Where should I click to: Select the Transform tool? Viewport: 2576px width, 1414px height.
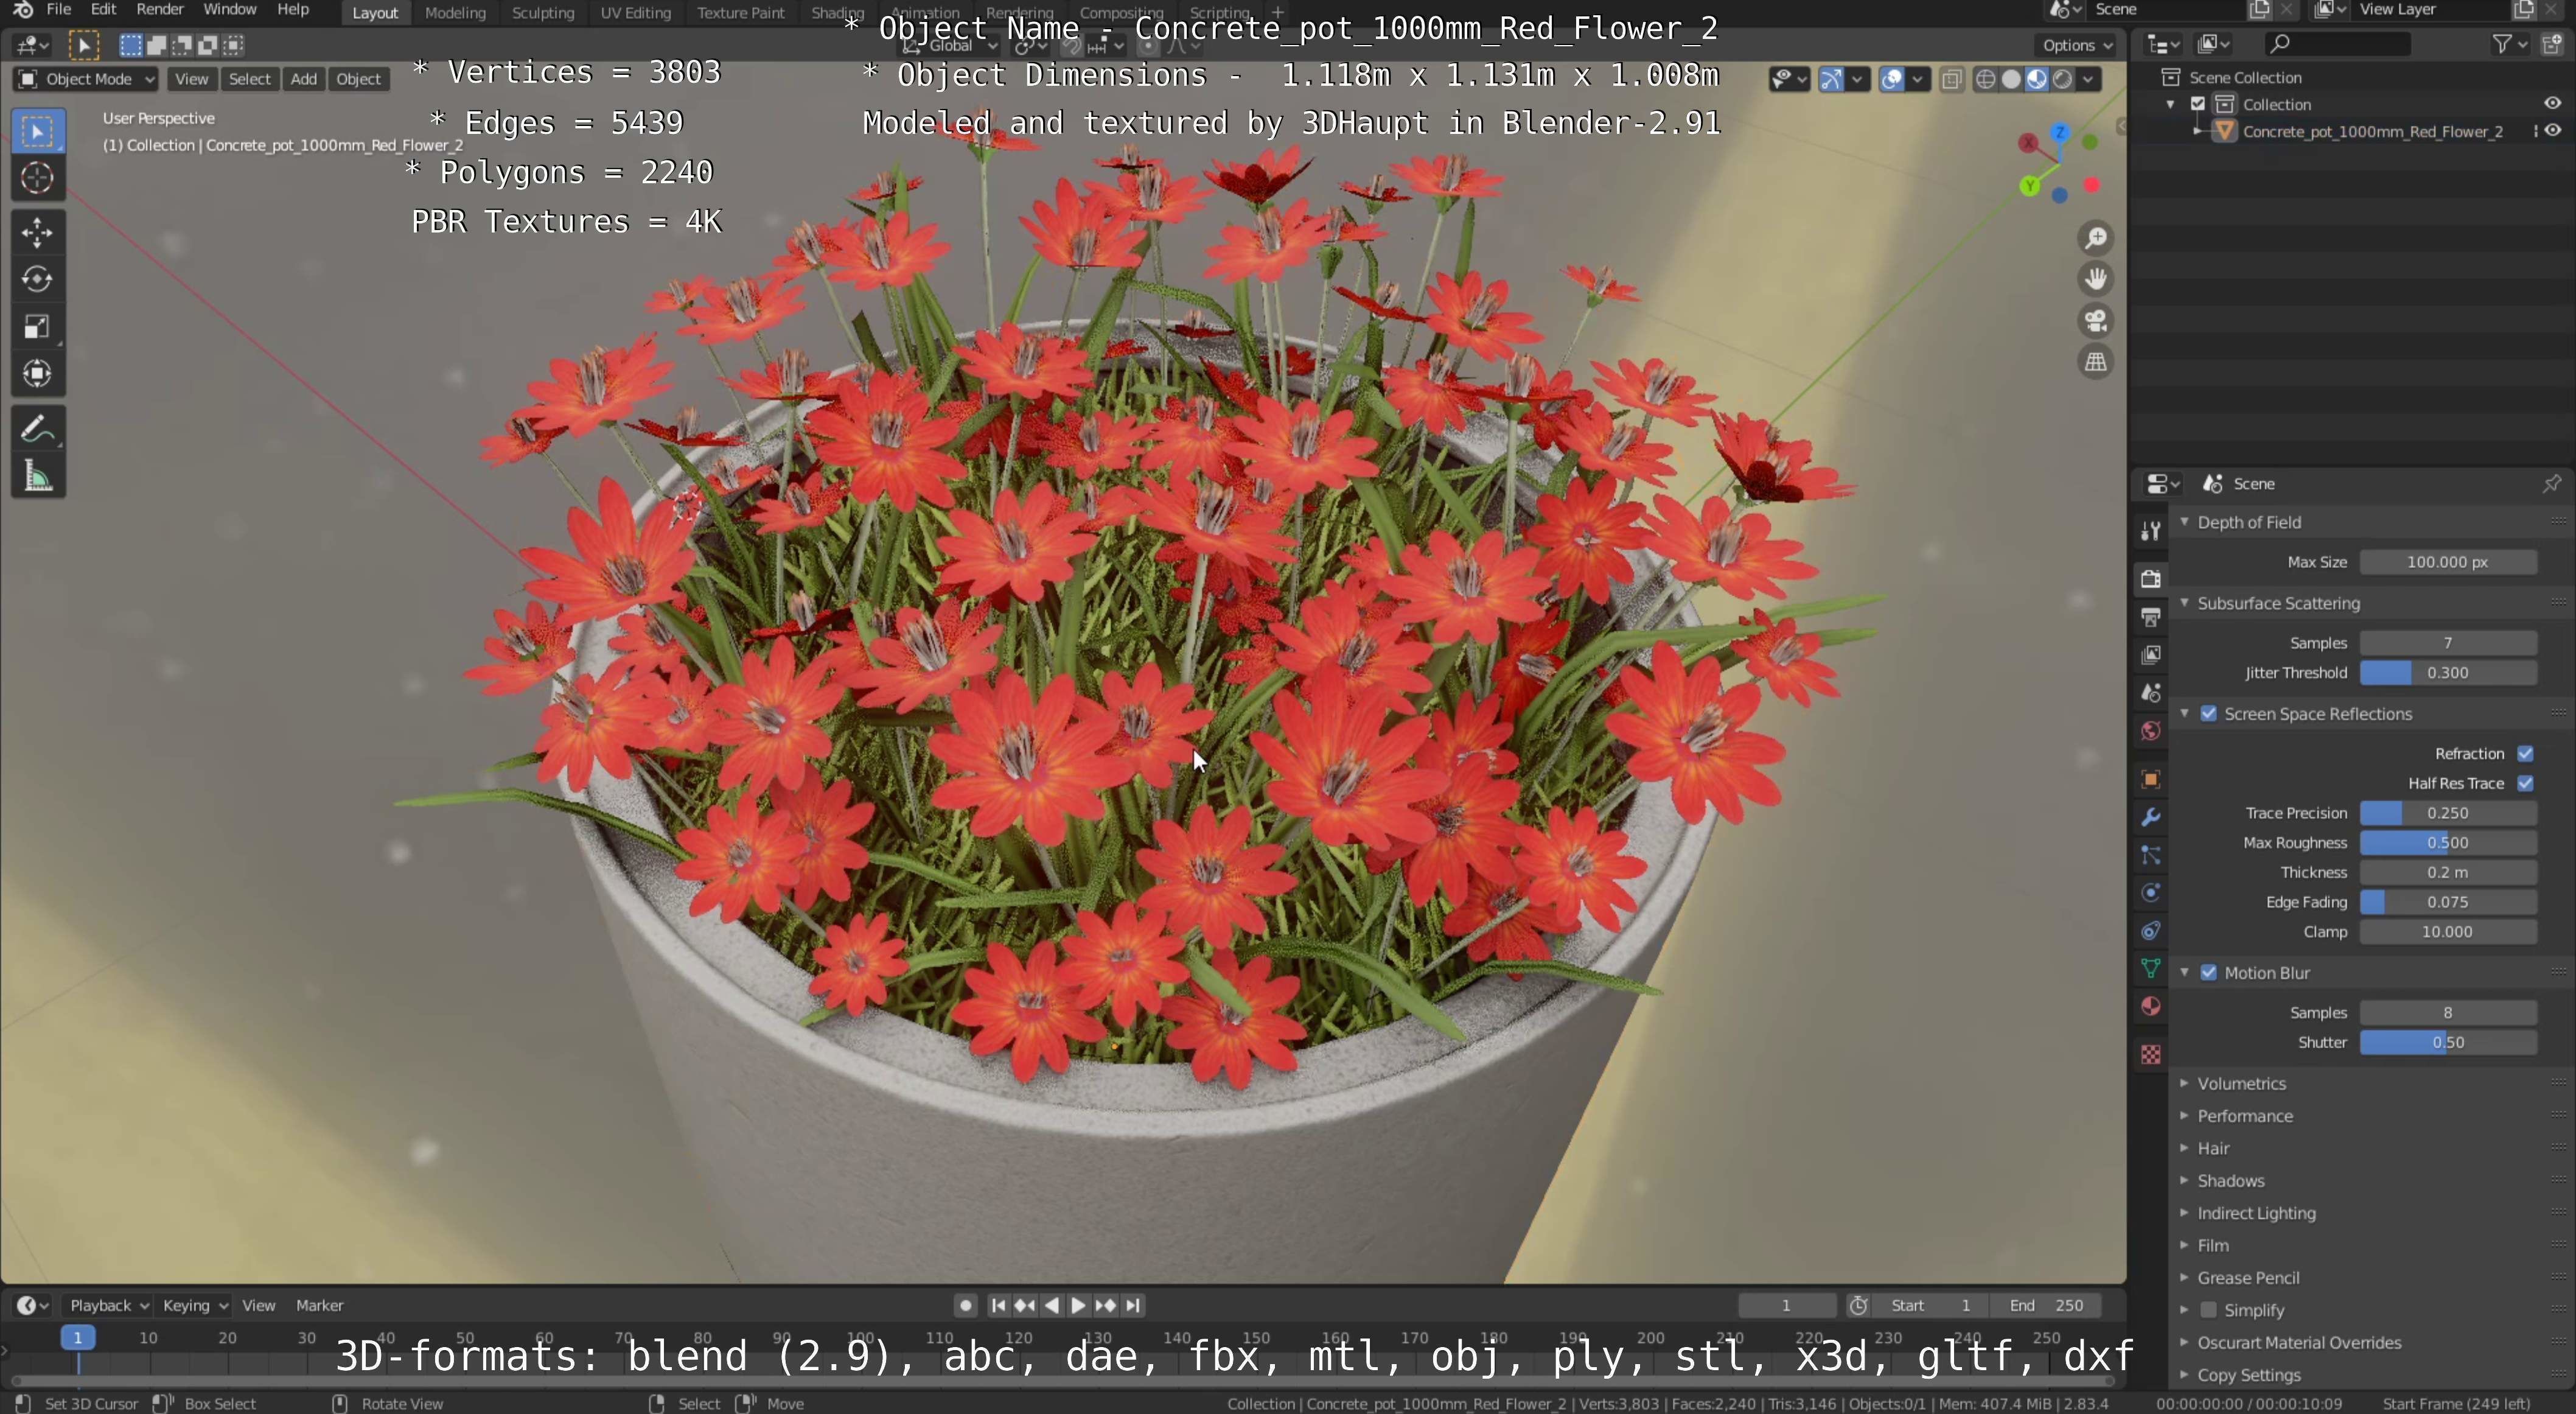point(38,374)
